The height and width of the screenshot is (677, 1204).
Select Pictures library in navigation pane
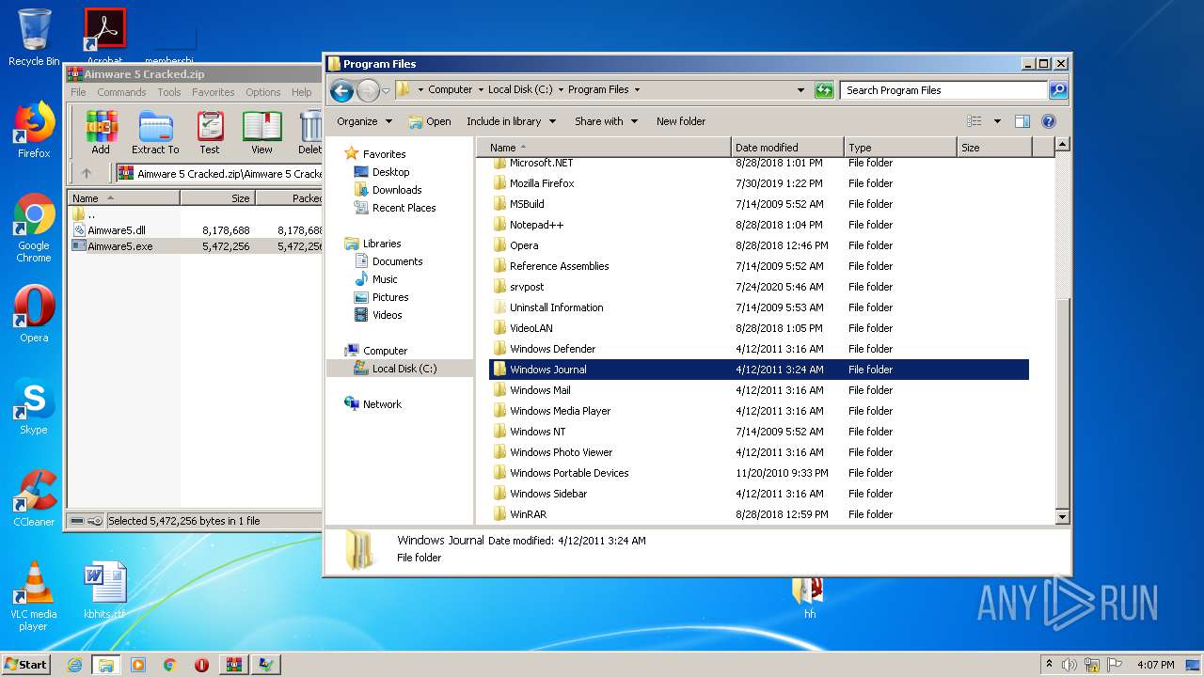[x=390, y=297]
